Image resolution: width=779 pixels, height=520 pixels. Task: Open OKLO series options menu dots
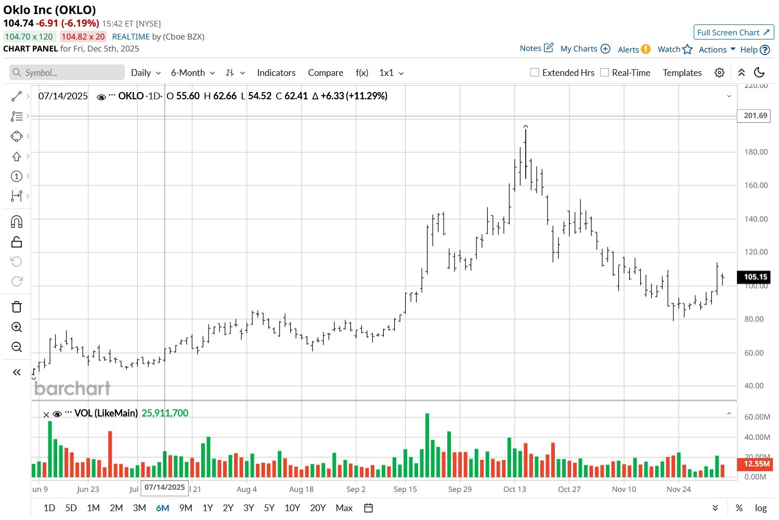coord(112,95)
